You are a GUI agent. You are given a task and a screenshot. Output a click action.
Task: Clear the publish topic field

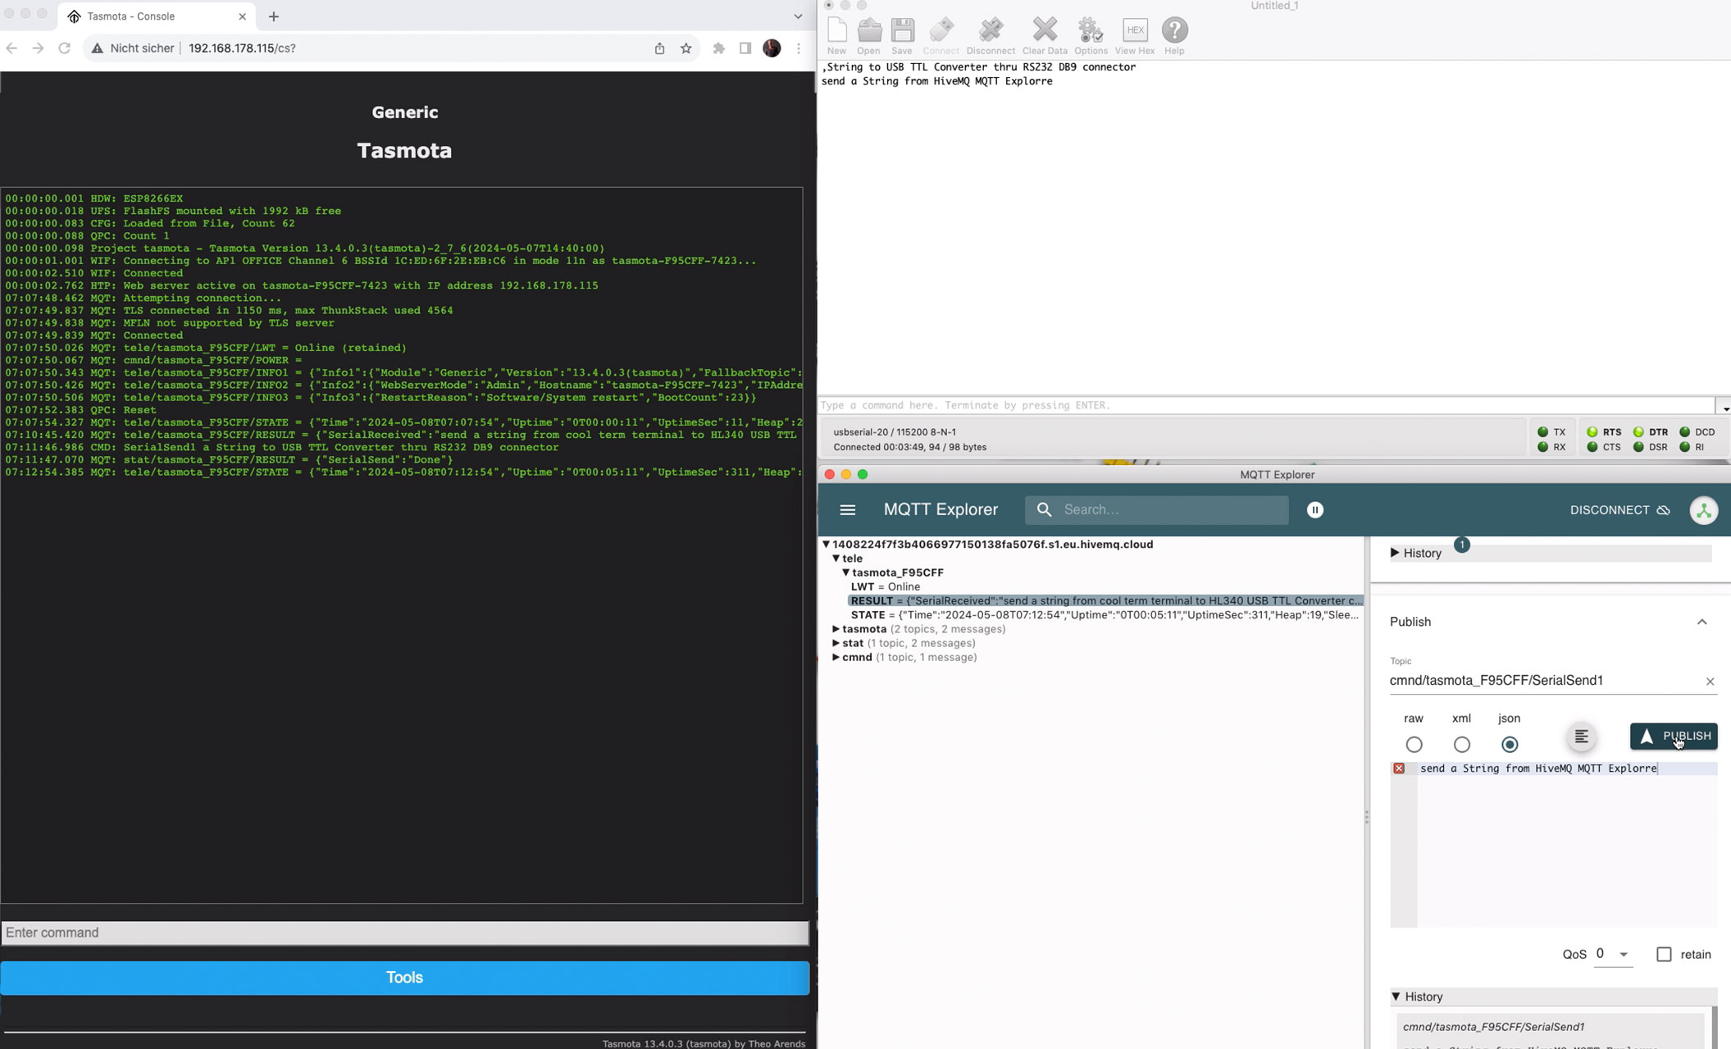click(1710, 682)
